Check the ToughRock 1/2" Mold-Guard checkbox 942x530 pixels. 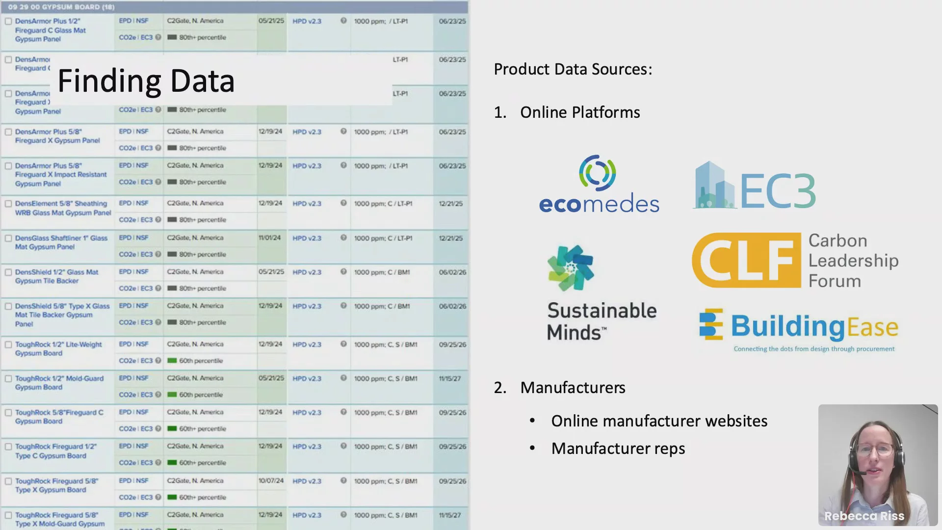pos(8,378)
